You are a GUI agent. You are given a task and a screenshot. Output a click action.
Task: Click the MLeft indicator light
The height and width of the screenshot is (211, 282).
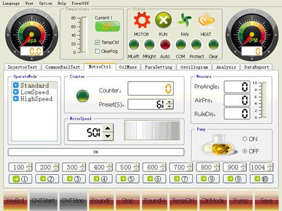coord(134,44)
